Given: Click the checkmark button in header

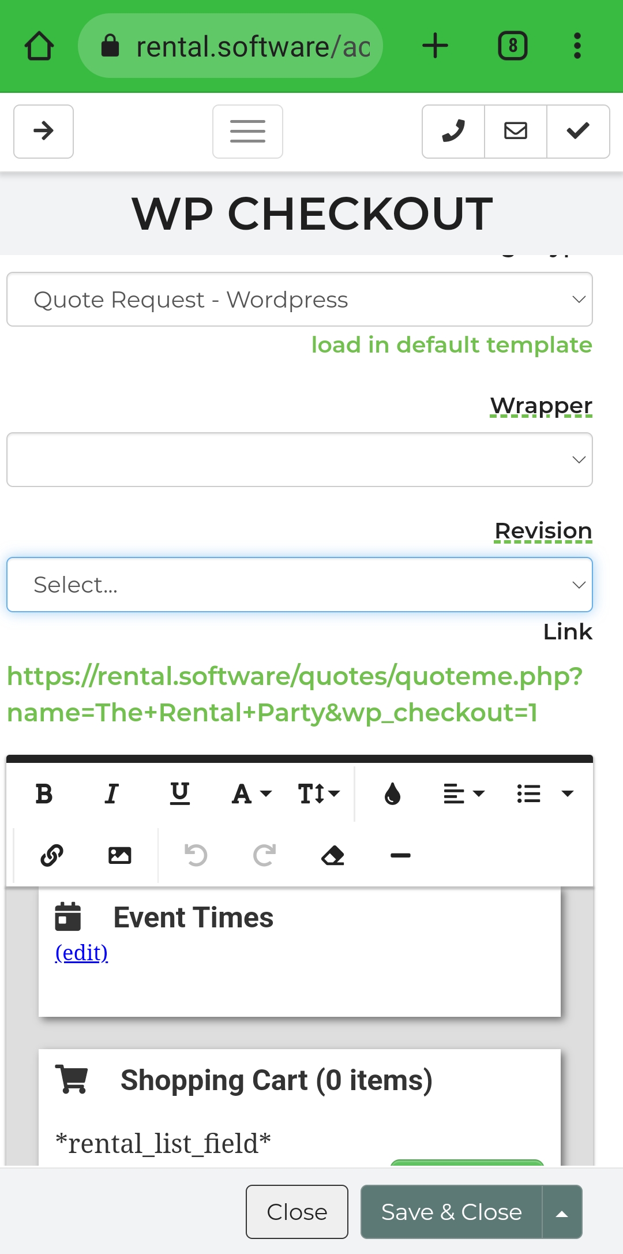Looking at the screenshot, I should tap(578, 132).
